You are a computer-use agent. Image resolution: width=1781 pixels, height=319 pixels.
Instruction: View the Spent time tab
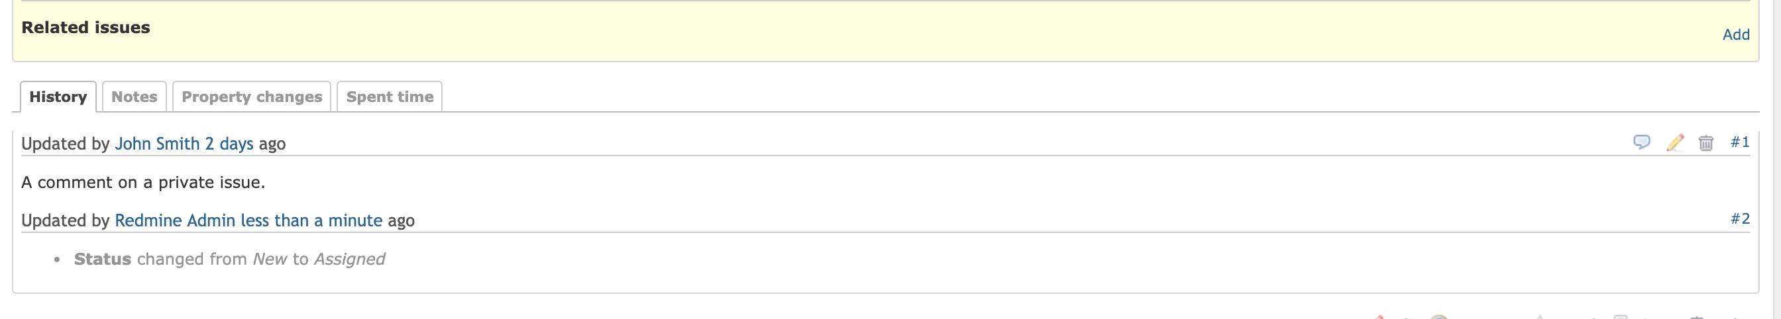click(389, 97)
